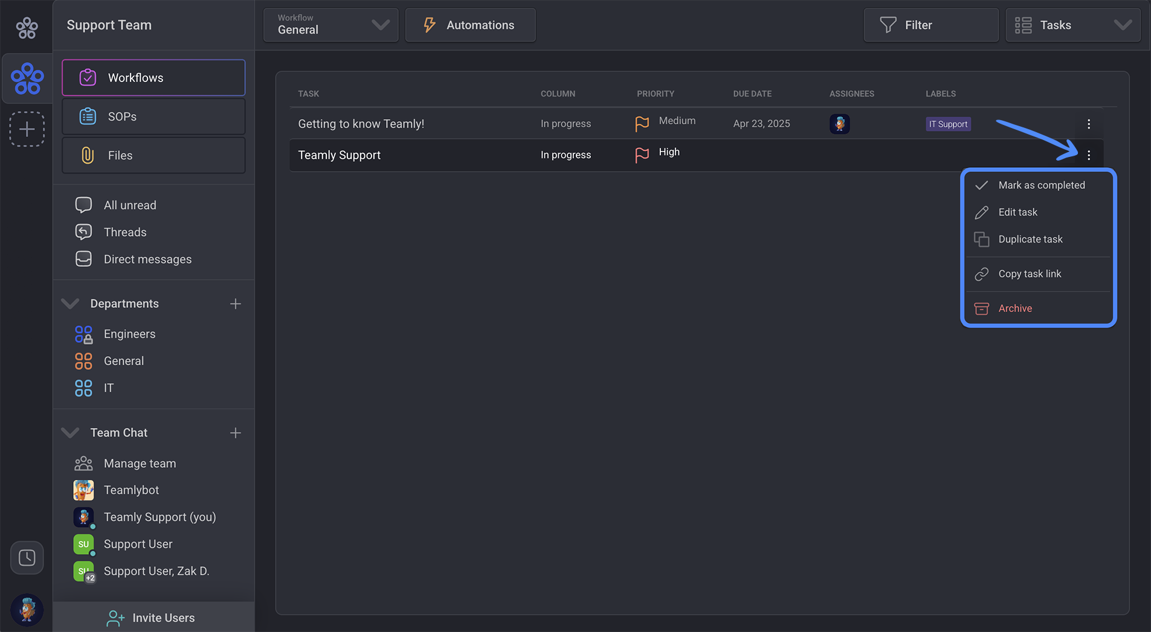This screenshot has width=1151, height=632.
Task: Click the Support Team title
Action: [109, 25]
